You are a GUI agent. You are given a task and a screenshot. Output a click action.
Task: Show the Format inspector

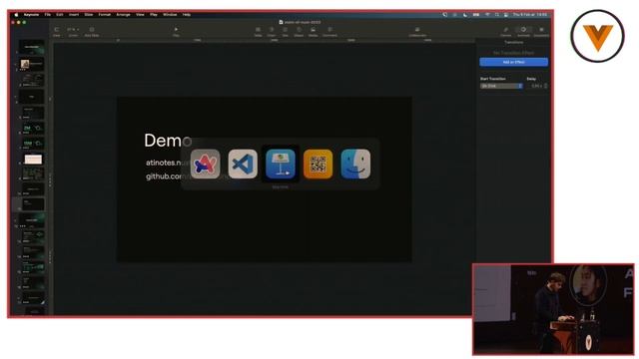506,32
